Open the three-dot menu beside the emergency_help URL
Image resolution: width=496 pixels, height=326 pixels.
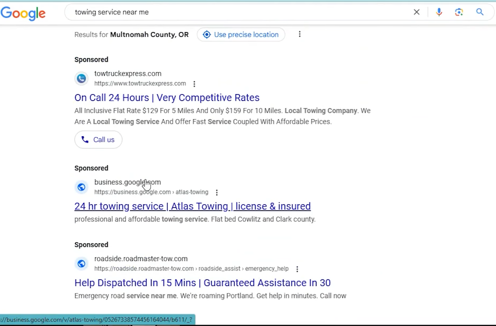tap(297, 269)
